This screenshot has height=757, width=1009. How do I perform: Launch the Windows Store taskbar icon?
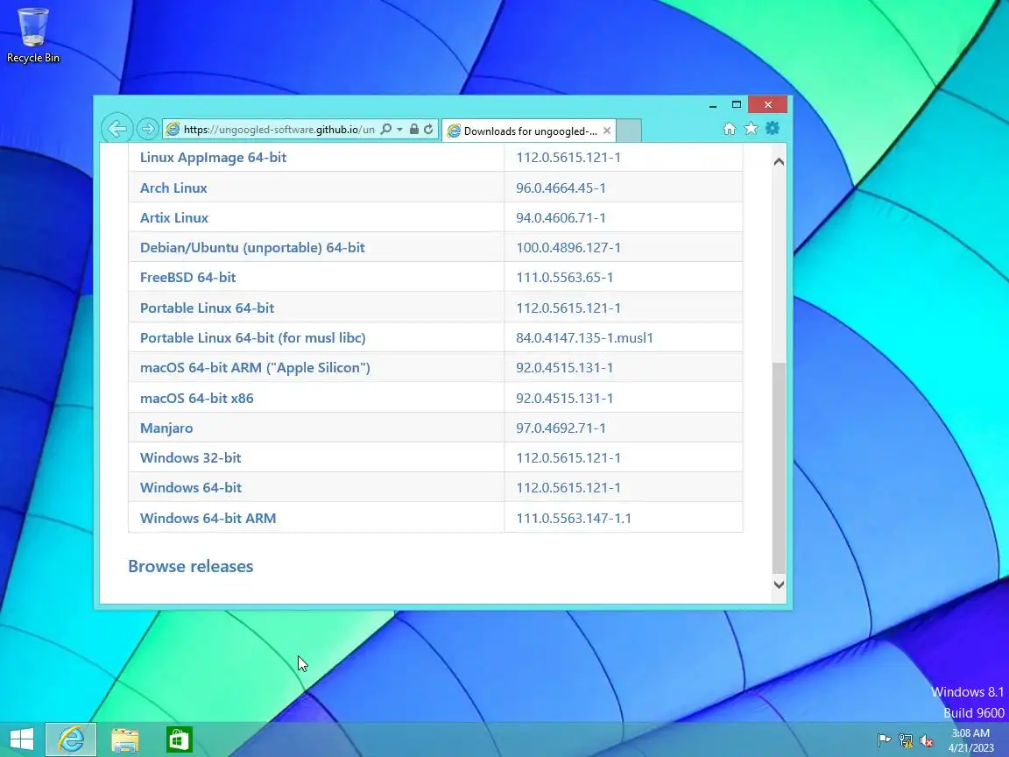coord(179,739)
